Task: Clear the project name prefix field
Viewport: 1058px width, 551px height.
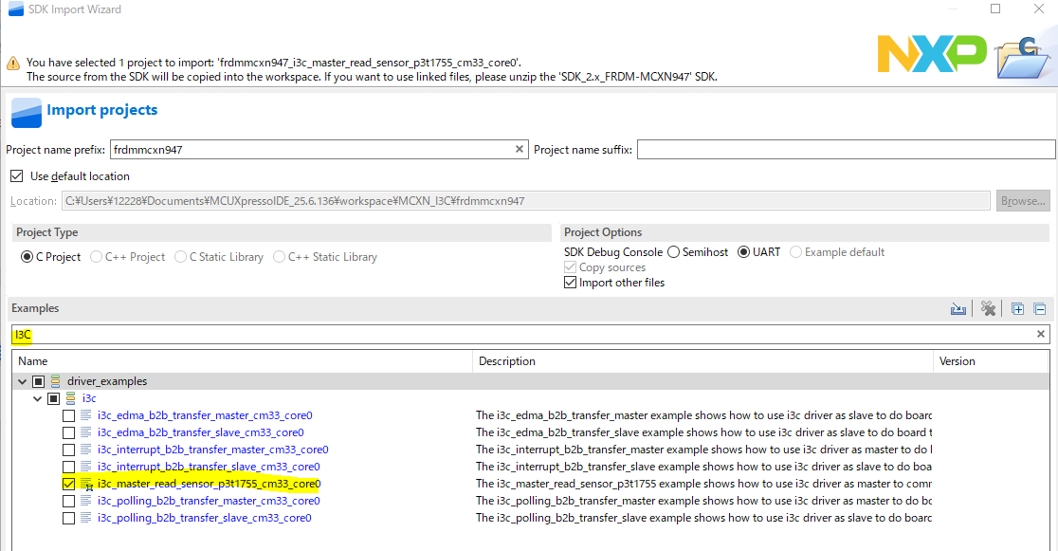Action: pos(520,150)
